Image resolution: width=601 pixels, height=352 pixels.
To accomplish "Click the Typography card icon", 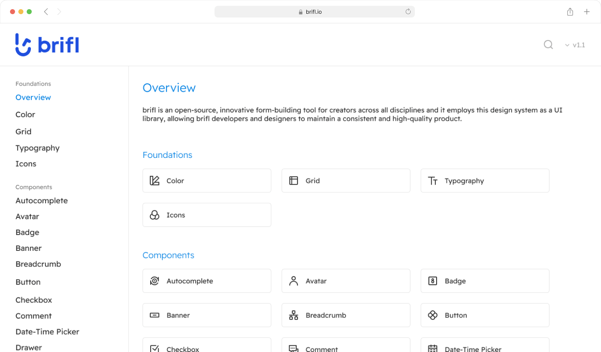I will 433,181.
